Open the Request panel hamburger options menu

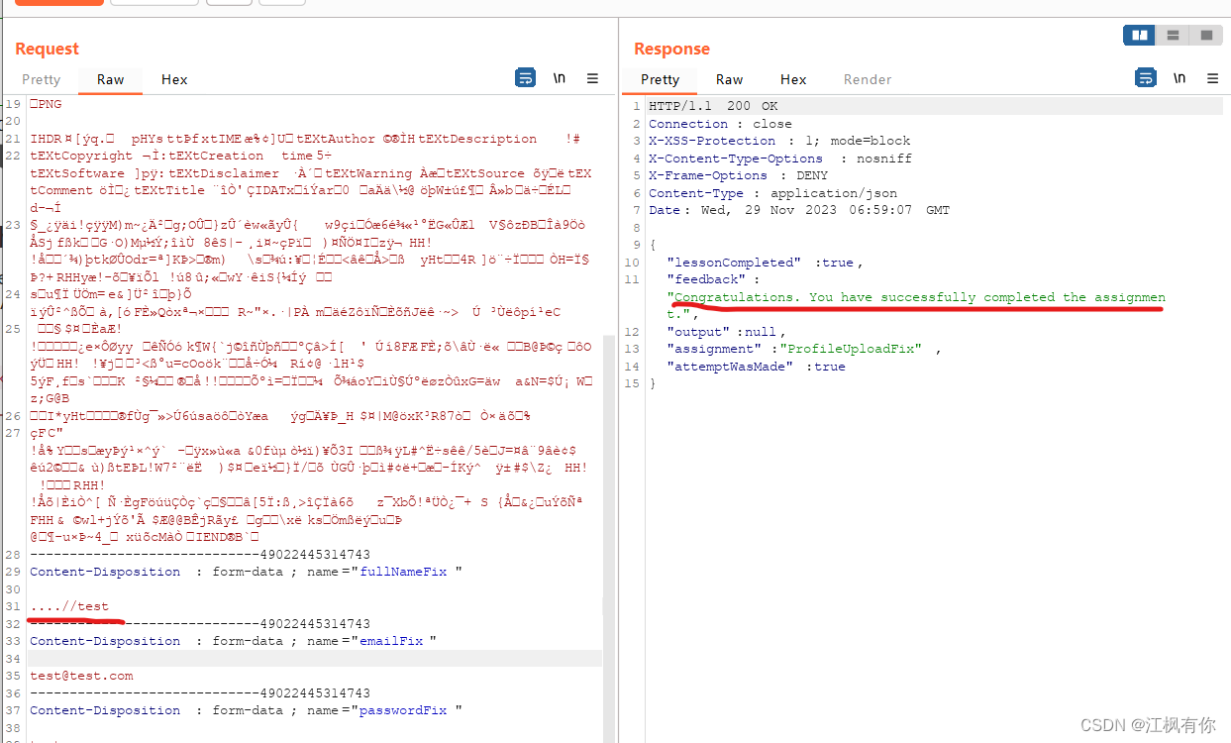coord(592,78)
